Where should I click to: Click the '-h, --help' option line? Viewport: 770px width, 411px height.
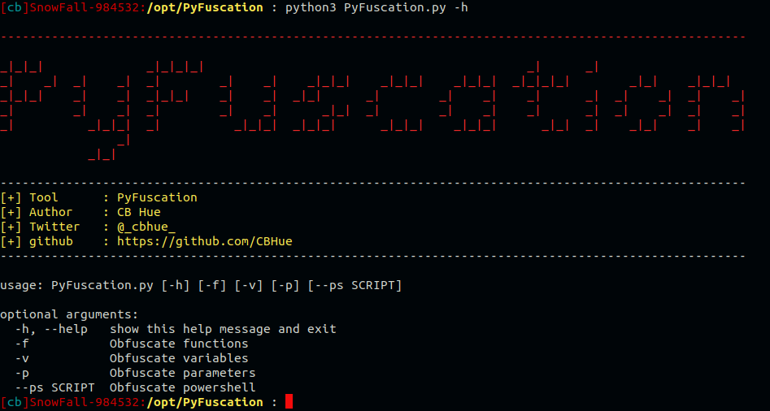coord(176,329)
